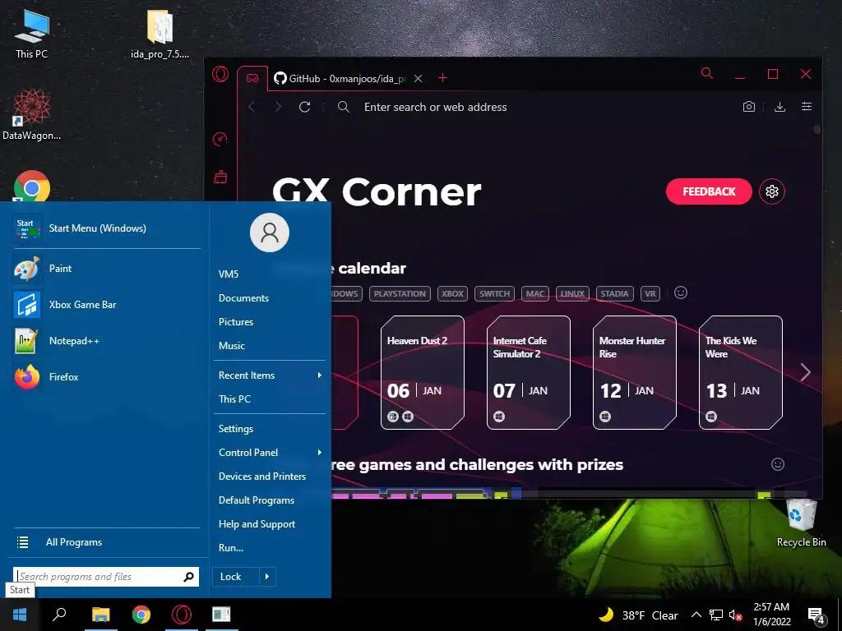Open GX Cleaner in Opera sidebar
This screenshot has width=842, height=631.
click(x=220, y=177)
